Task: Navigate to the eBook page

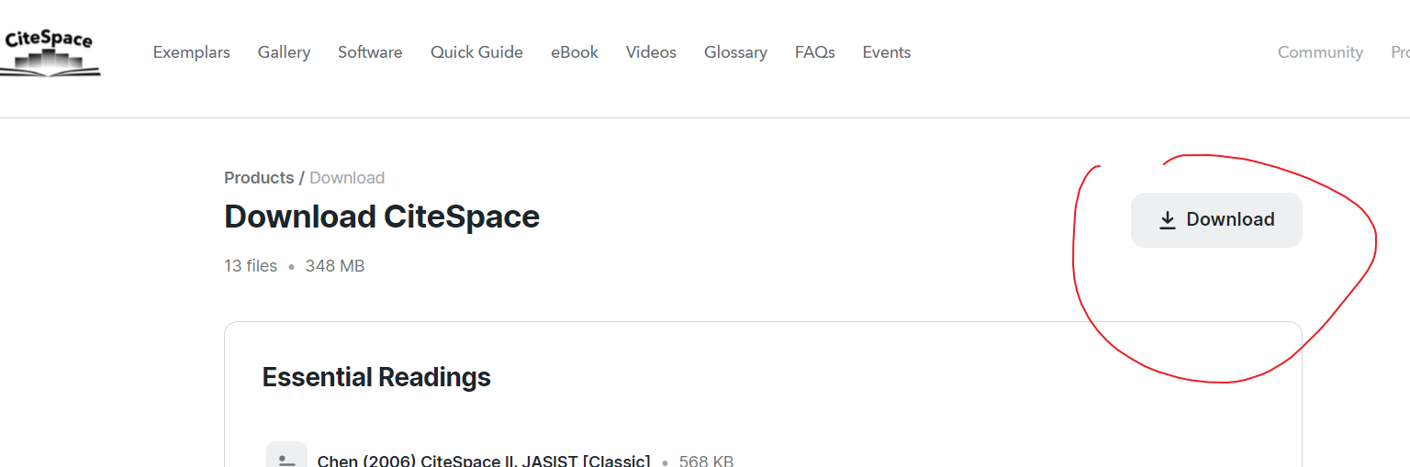Action: 575,52
